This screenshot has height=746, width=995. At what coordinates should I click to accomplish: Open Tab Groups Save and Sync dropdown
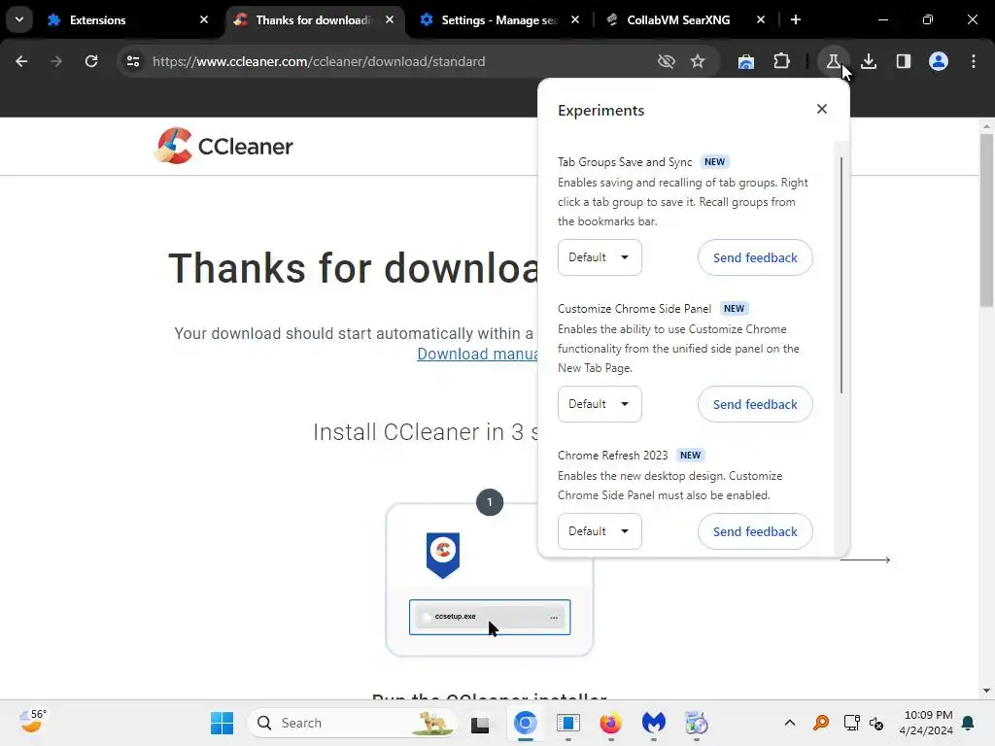pyautogui.click(x=600, y=257)
